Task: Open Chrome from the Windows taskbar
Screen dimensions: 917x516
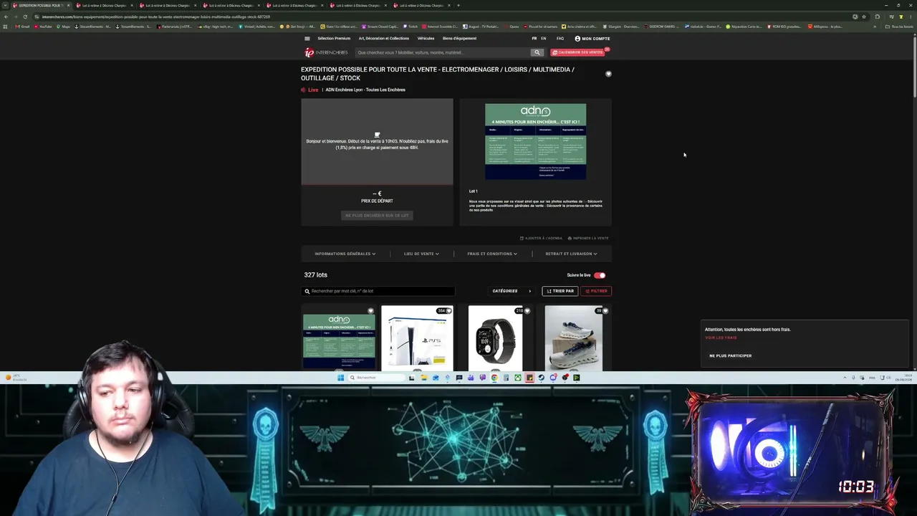Action: pyautogui.click(x=494, y=378)
